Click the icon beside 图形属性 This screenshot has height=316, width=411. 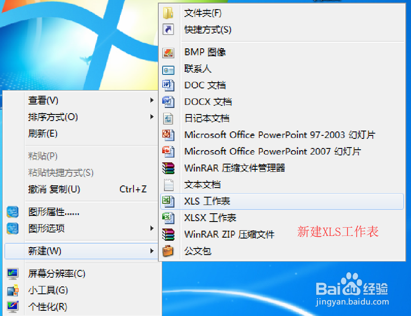tap(13, 212)
